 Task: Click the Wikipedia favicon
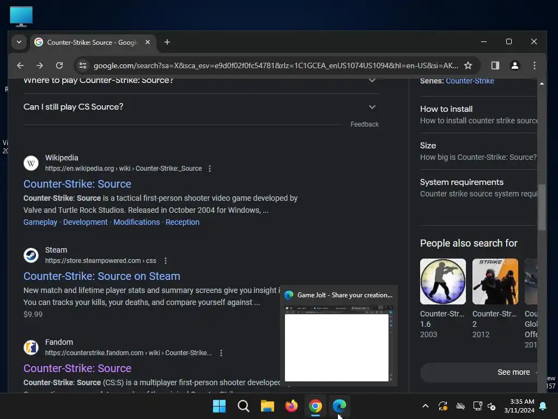point(31,163)
